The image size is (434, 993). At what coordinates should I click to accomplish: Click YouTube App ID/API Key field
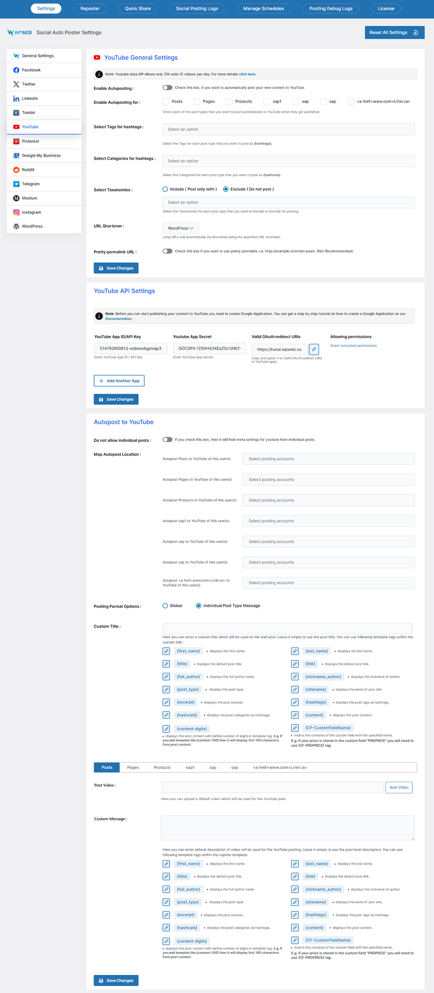(x=131, y=348)
